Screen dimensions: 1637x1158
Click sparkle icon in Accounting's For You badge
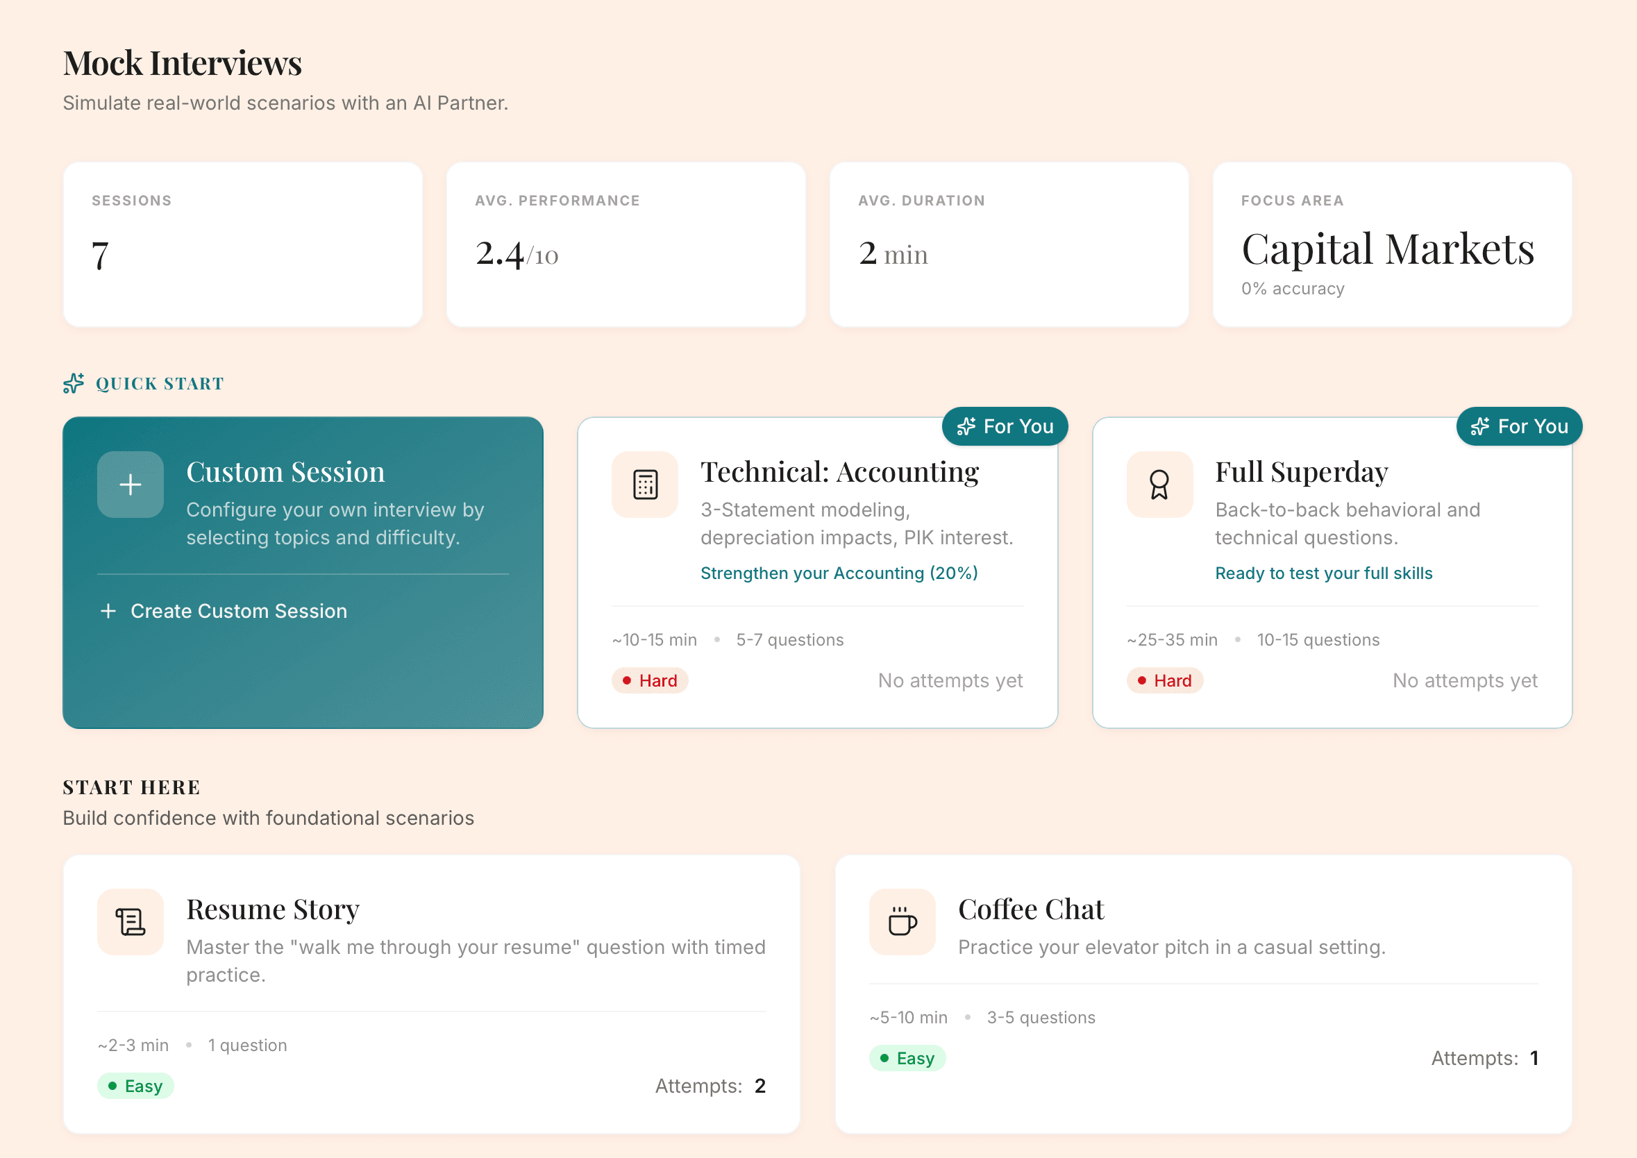[966, 426]
